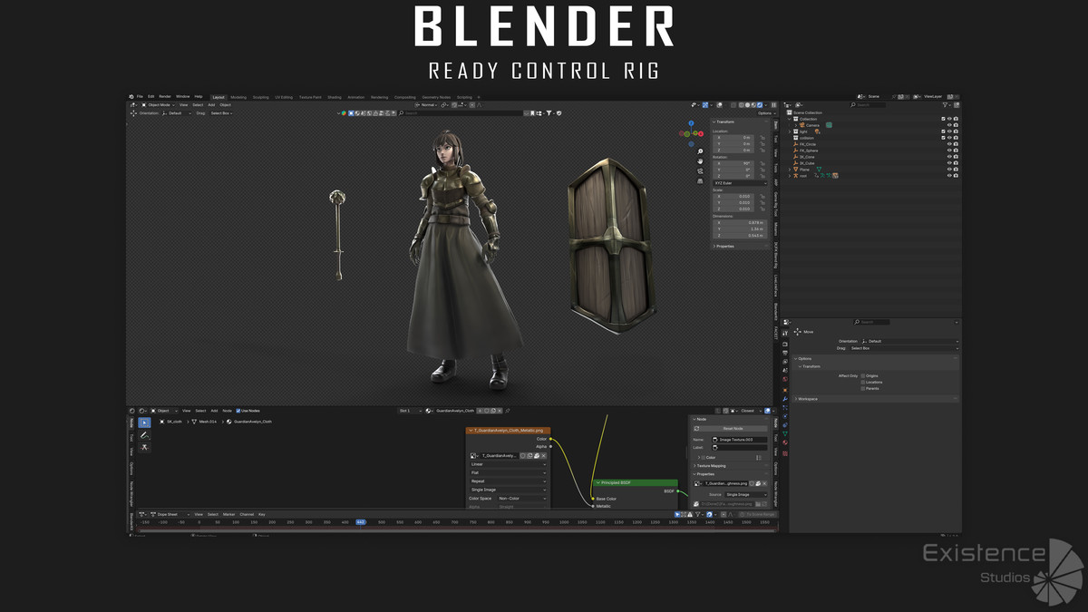Click the camera data icon beside Camera object

coord(830,125)
